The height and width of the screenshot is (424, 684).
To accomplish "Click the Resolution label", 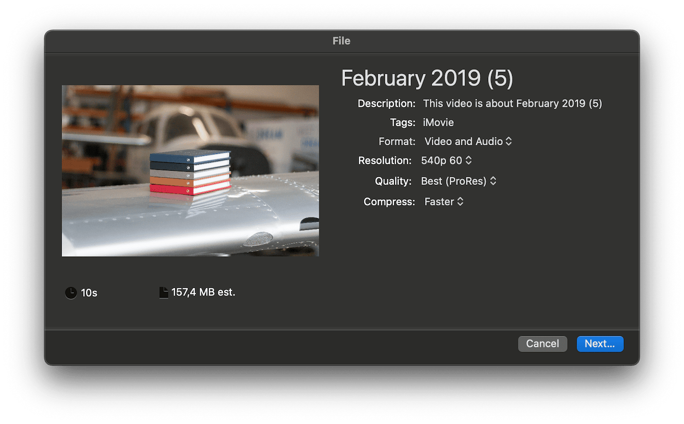I will click(385, 161).
